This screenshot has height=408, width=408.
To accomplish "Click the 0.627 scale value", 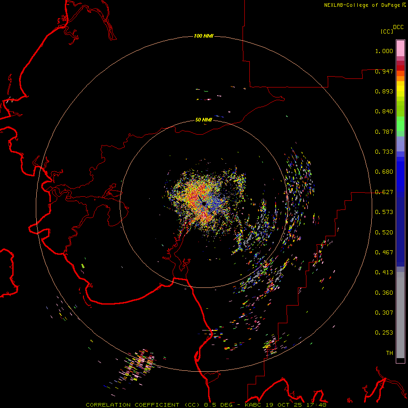I will point(384,192).
